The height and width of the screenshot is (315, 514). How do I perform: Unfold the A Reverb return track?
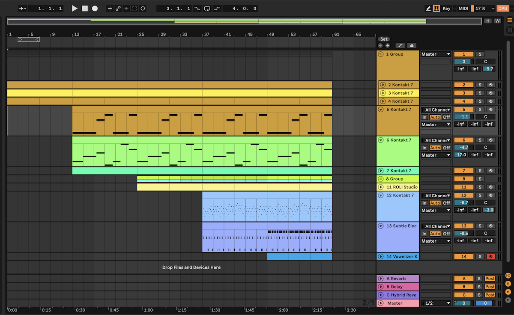pos(381,279)
